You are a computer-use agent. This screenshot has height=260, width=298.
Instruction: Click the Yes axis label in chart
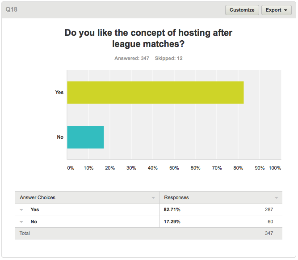(59, 92)
